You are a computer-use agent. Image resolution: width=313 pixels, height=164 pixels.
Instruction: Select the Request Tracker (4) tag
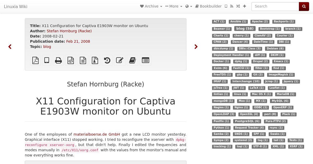[x=249, y=128]
